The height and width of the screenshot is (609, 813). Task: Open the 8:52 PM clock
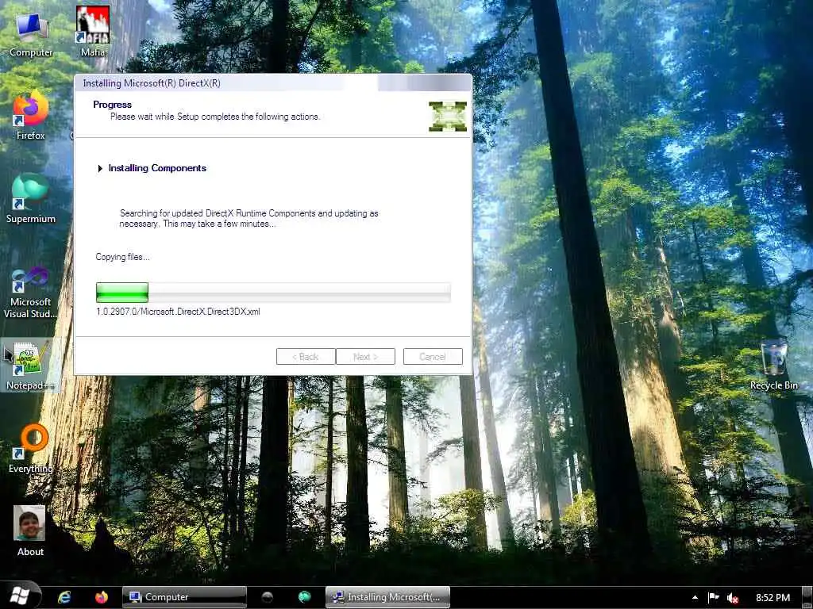[773, 598]
